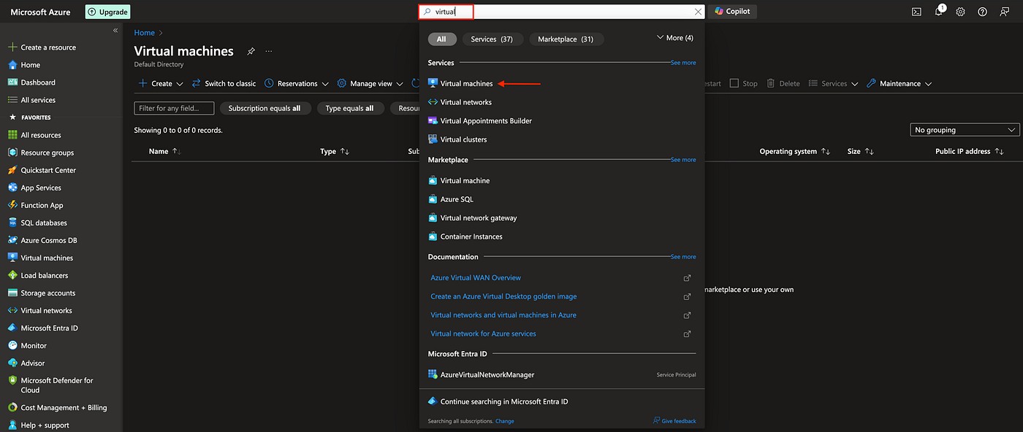Click the global search field
1023x432 pixels.
561,12
